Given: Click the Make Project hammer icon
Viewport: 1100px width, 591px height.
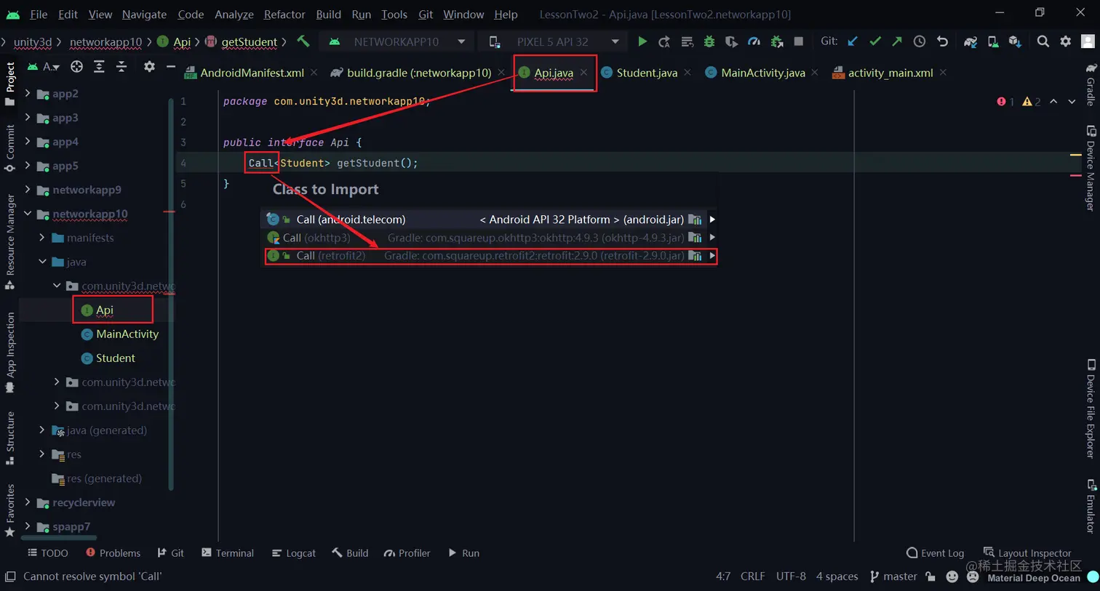Looking at the screenshot, I should pyautogui.click(x=303, y=41).
